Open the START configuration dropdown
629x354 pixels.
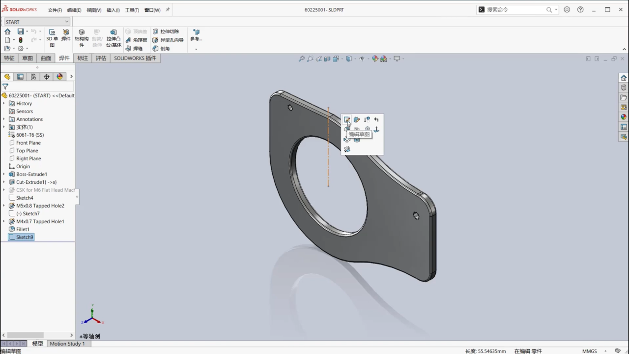[37, 22]
